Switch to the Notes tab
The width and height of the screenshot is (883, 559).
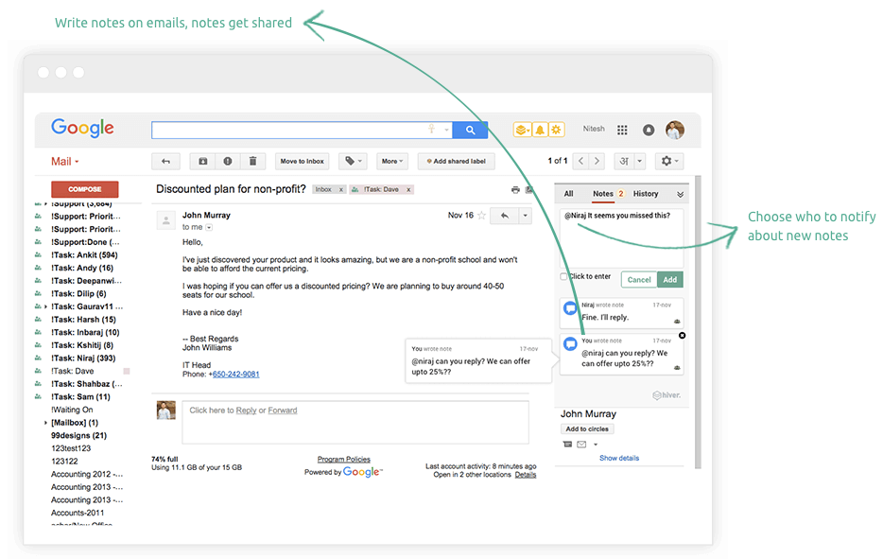click(603, 194)
